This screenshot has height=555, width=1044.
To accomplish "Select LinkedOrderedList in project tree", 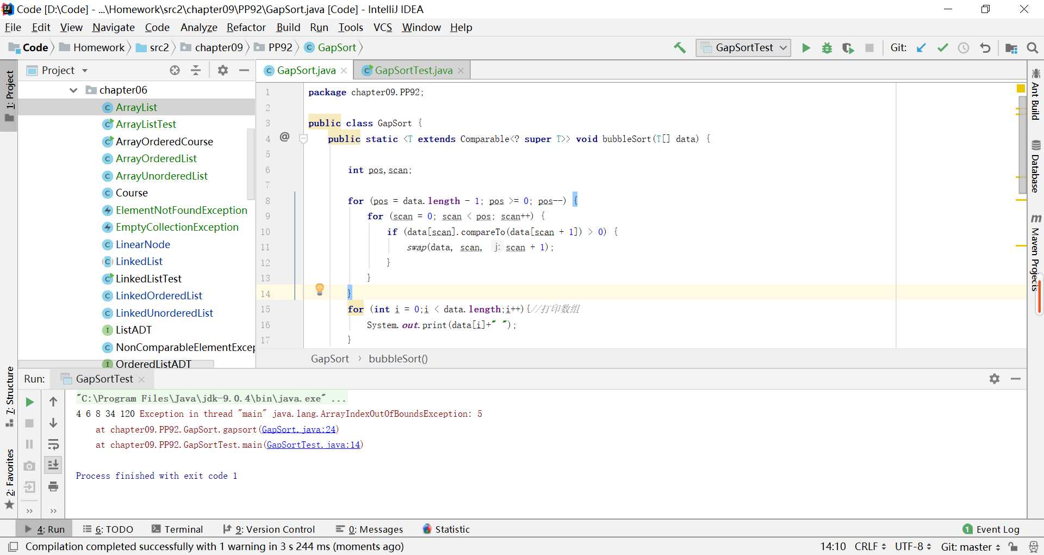I will 159,295.
